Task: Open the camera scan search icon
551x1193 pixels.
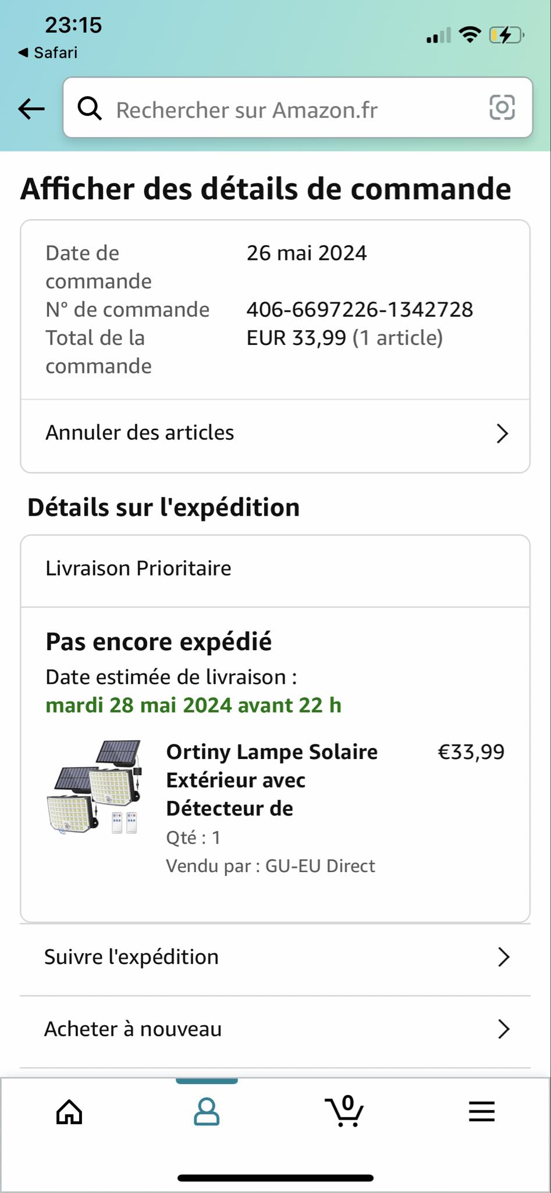Action: pyautogui.click(x=502, y=108)
